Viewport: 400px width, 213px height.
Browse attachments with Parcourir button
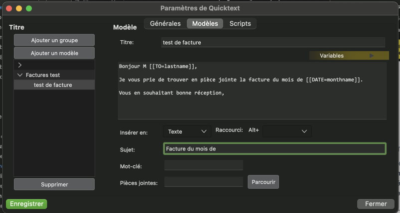click(x=263, y=182)
